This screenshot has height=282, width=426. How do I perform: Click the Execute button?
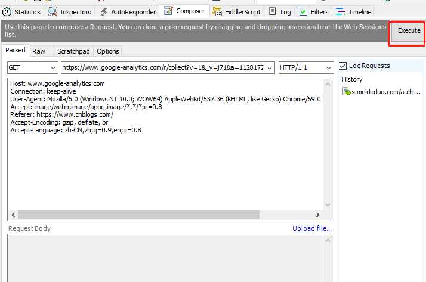[409, 30]
